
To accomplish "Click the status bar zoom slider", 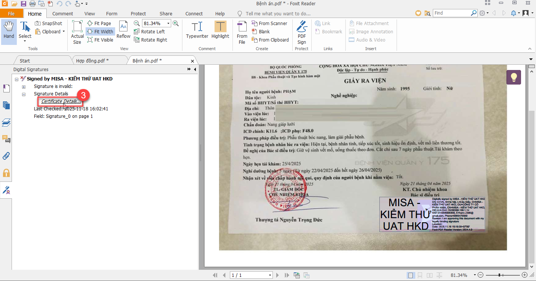I will 502,275.
